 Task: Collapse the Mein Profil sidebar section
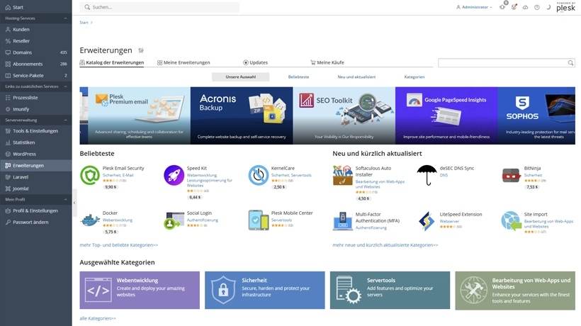(36, 199)
